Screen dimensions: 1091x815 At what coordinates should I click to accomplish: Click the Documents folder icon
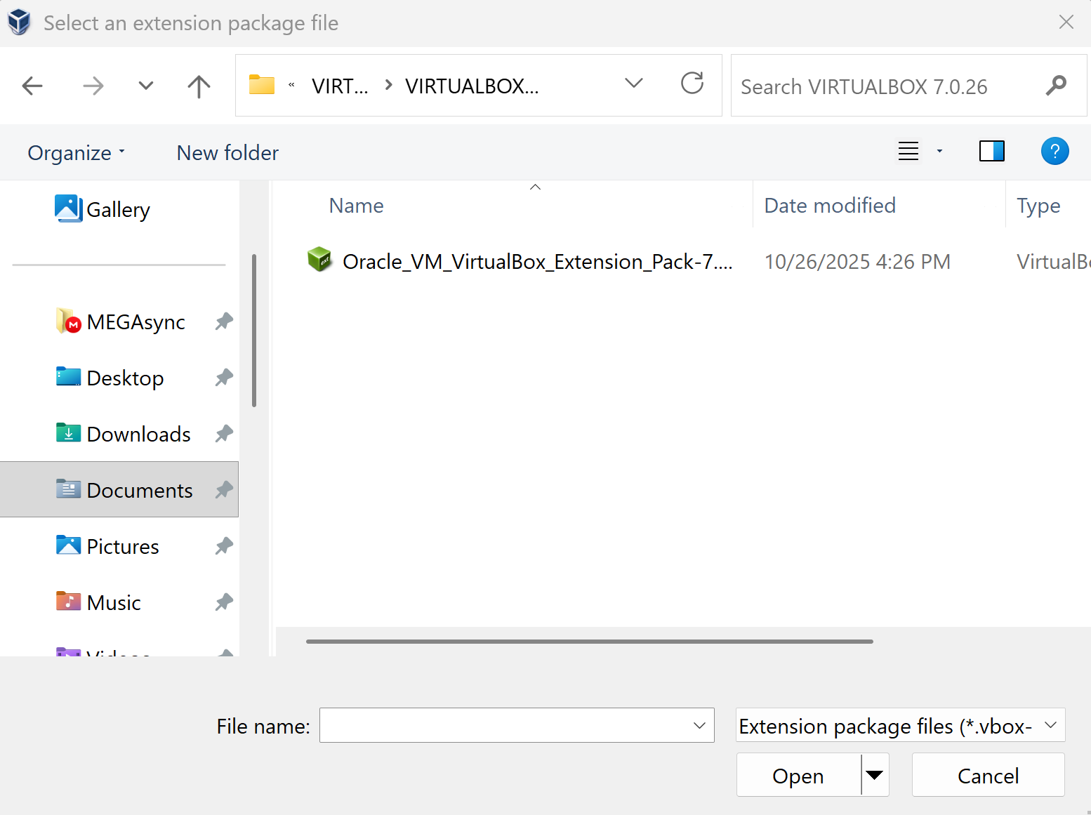(68, 489)
